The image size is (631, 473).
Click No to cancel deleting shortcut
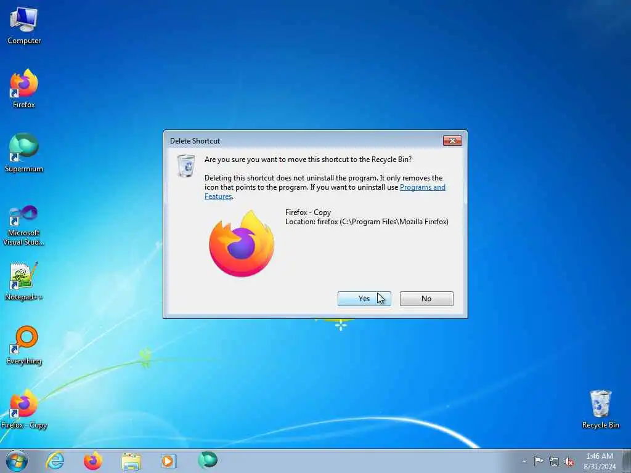point(426,299)
